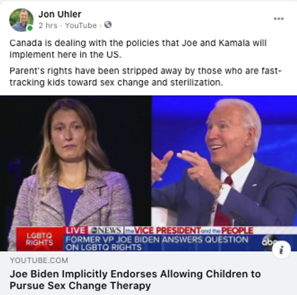Click the globe public privacy icon
The image size is (297, 295).
click(108, 25)
